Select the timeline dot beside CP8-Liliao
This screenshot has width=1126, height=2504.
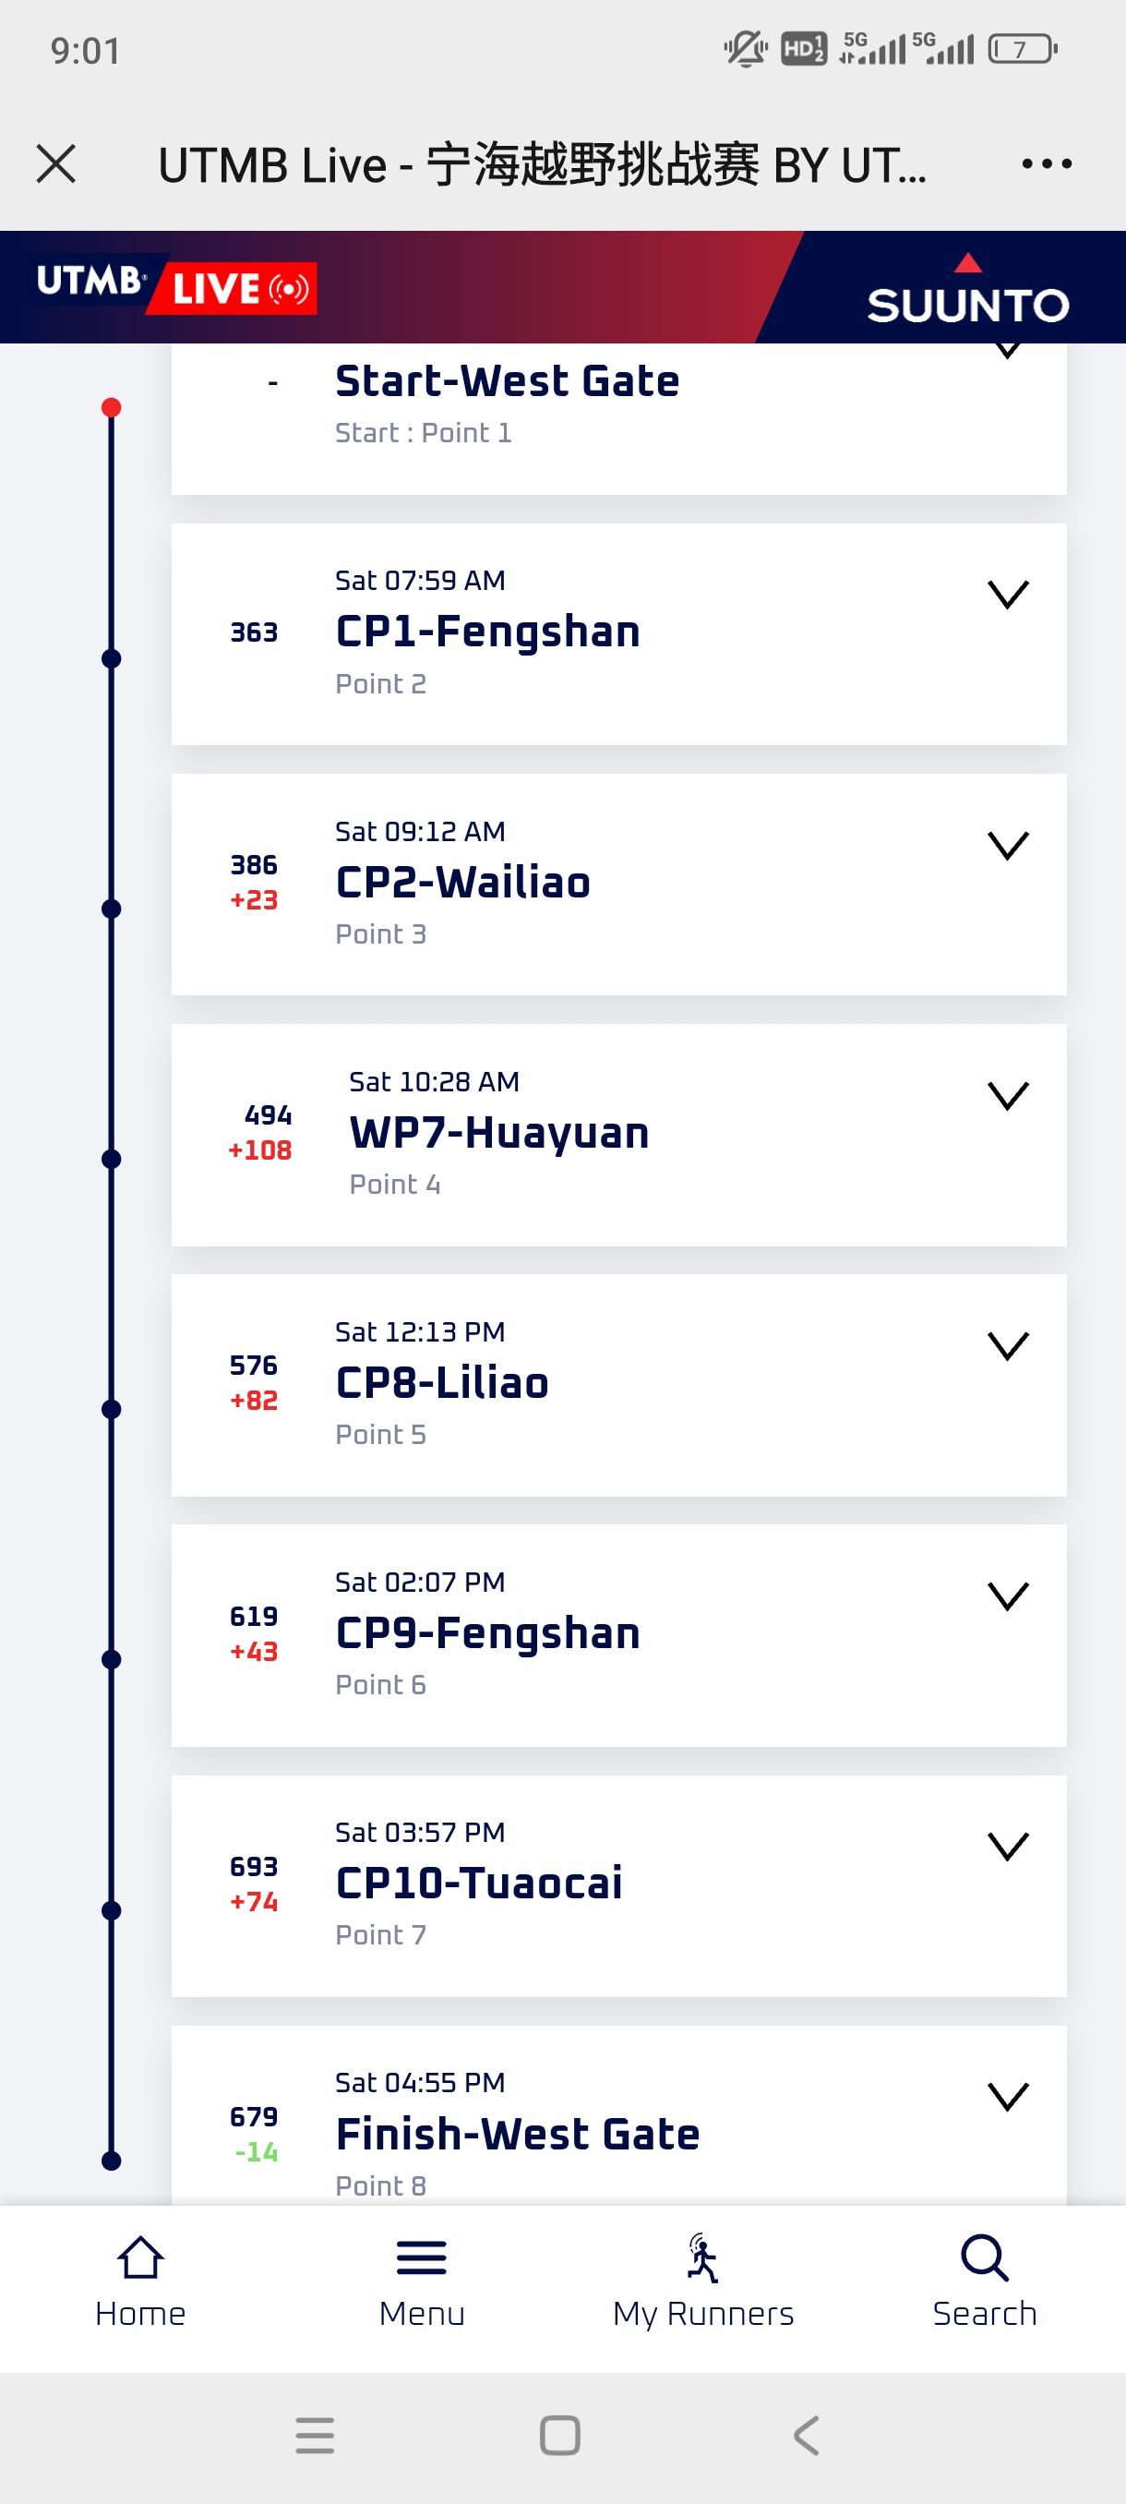click(112, 1410)
